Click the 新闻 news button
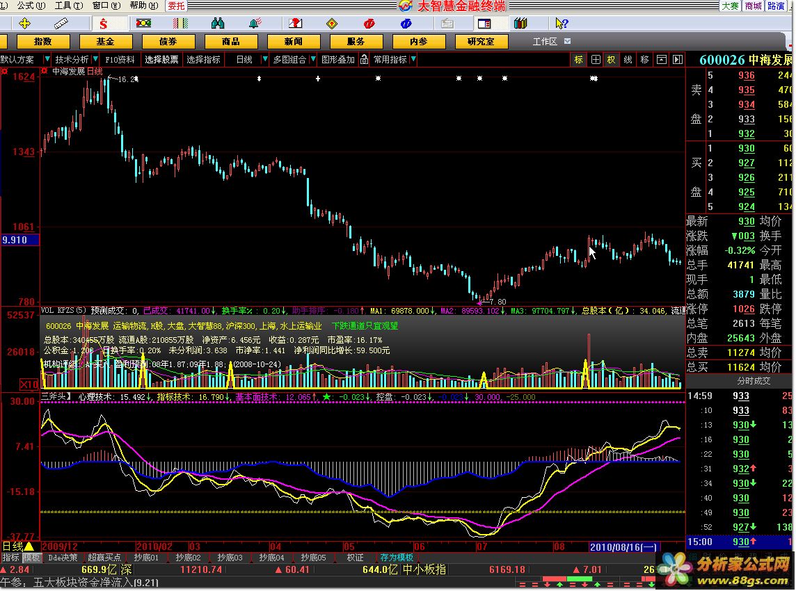Image resolution: width=796 pixels, height=591 pixels. pyautogui.click(x=294, y=42)
